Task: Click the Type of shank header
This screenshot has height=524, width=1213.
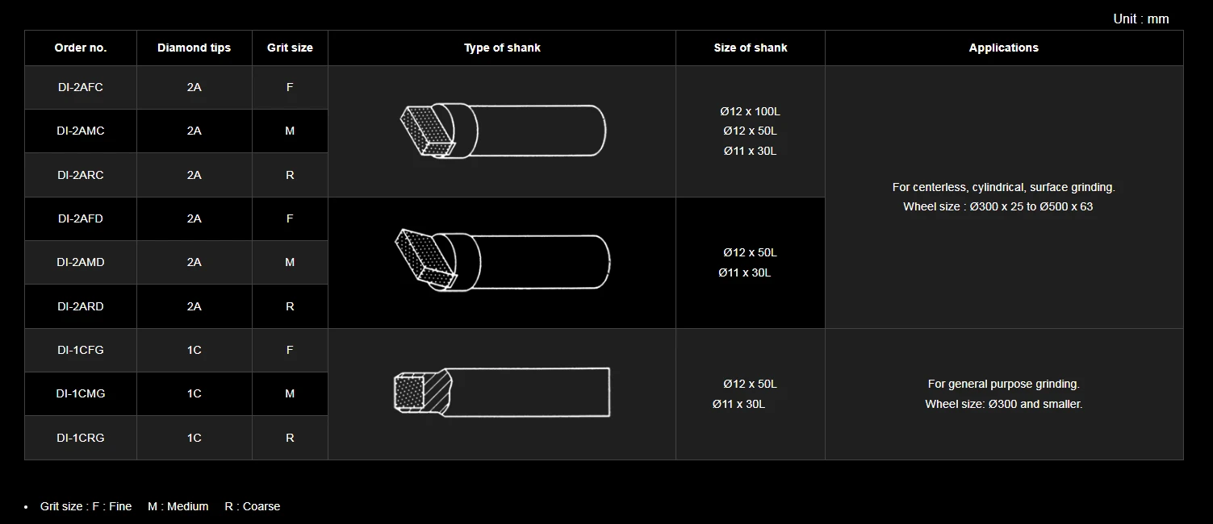Action: click(502, 48)
